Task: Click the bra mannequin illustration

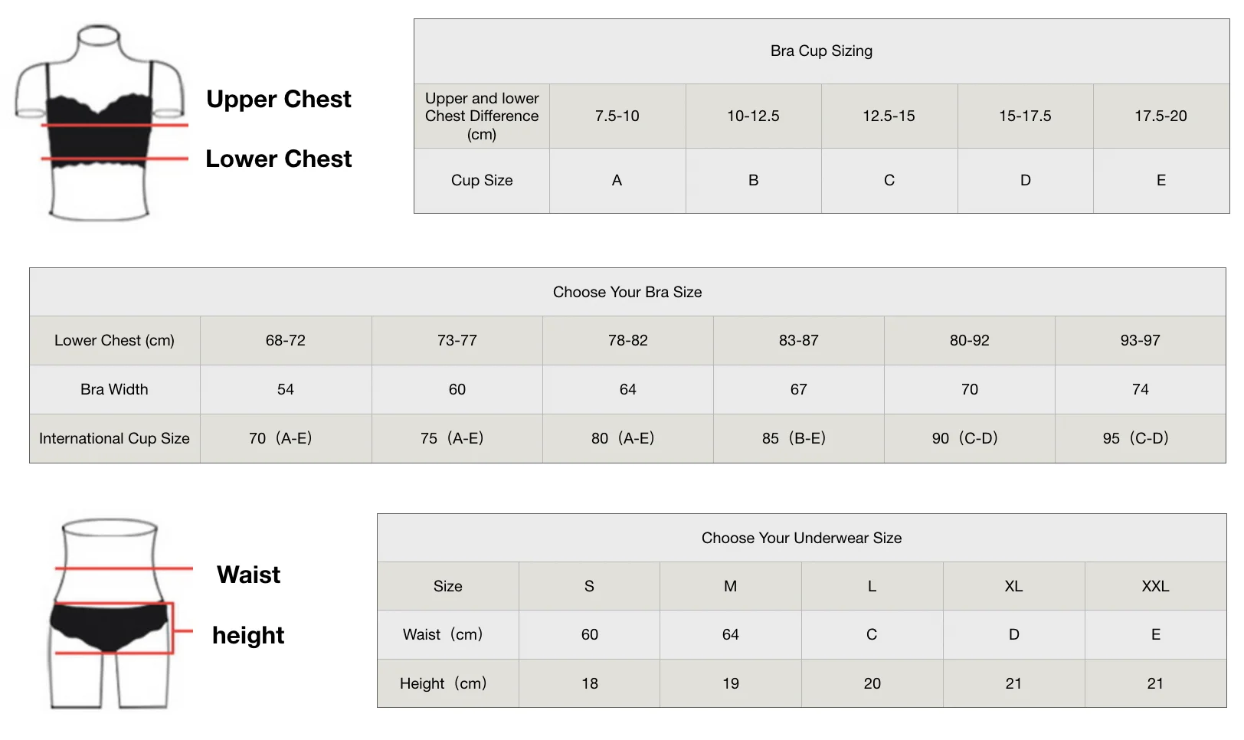Action: pos(100,123)
